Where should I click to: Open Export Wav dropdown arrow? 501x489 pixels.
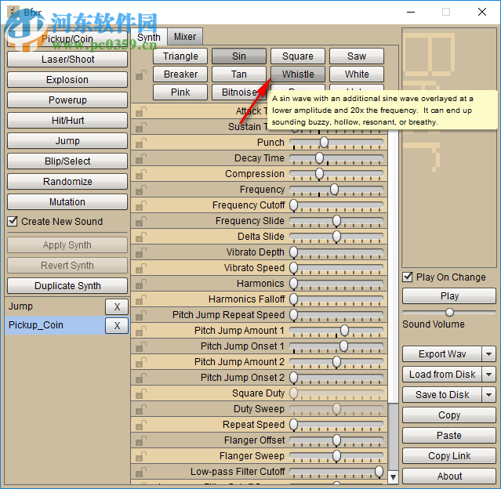pyautogui.click(x=488, y=354)
